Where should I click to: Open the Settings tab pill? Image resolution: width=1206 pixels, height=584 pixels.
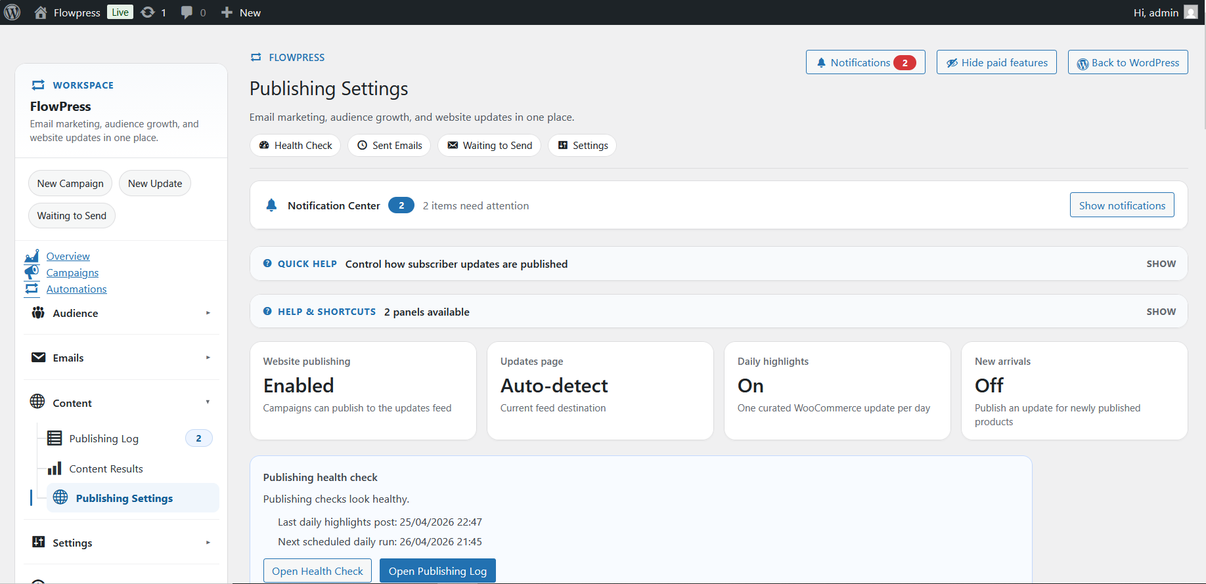click(582, 145)
